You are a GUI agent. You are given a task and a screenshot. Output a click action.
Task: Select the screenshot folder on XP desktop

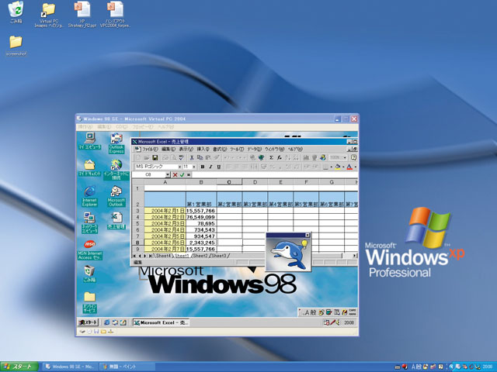(16, 46)
